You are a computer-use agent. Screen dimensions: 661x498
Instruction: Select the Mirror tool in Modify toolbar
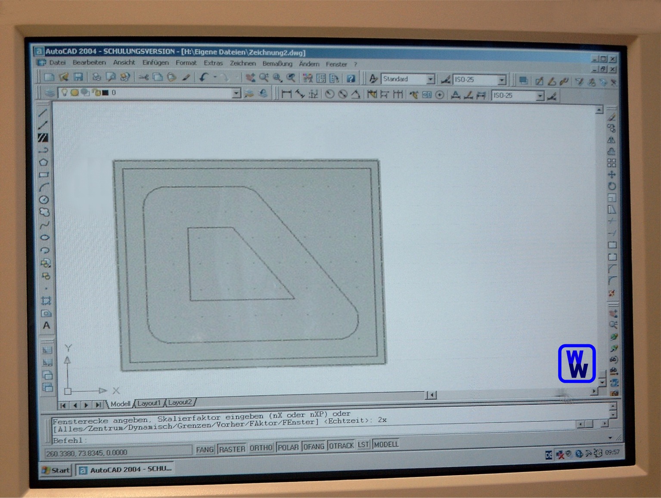click(611, 140)
